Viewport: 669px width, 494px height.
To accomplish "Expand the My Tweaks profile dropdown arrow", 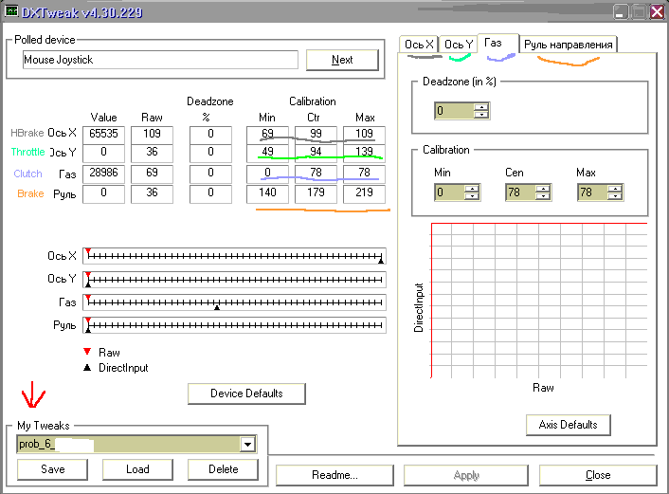I will pos(247,445).
